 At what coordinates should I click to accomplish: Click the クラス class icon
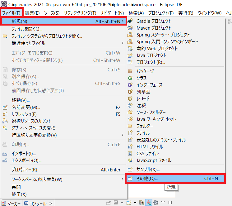pyautogui.click(x=130, y=78)
